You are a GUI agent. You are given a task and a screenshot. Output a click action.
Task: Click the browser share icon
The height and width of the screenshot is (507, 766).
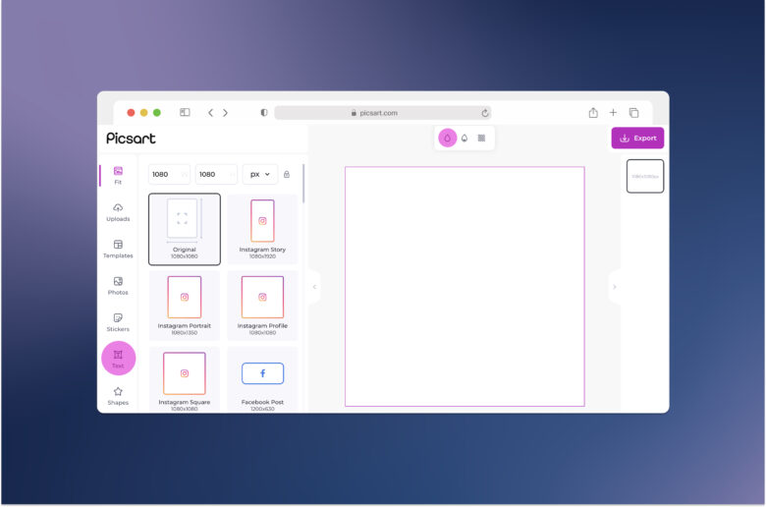coord(593,113)
